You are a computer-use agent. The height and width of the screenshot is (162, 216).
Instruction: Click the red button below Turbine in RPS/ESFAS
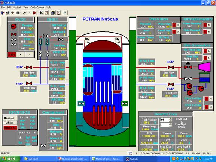pos(10,128)
